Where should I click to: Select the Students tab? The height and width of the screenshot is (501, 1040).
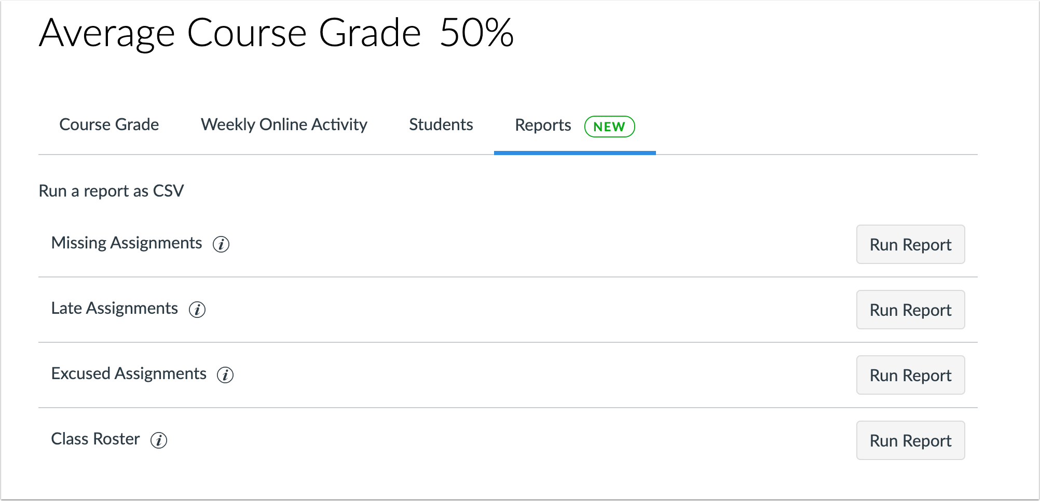pos(441,124)
